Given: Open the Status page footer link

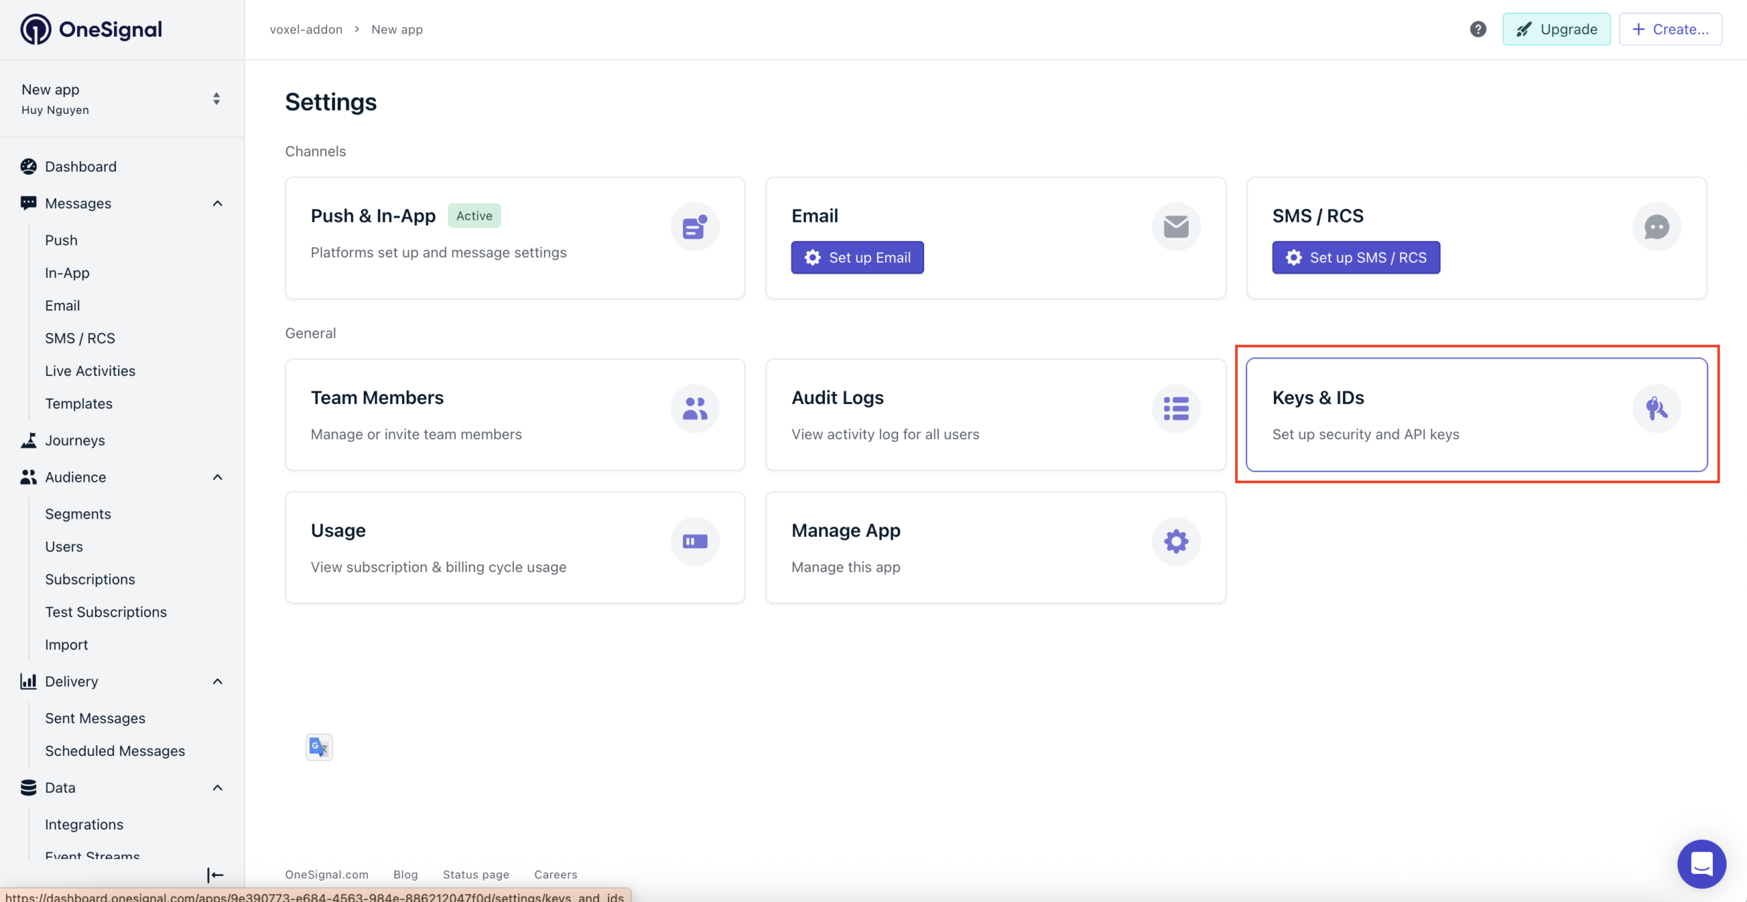Looking at the screenshot, I should 476,875.
